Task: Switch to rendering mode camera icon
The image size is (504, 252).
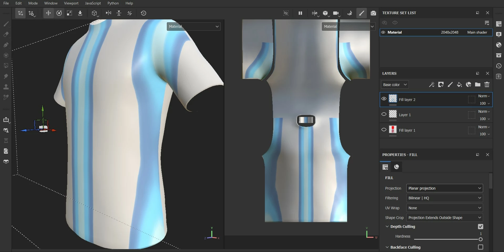Action: click(373, 13)
